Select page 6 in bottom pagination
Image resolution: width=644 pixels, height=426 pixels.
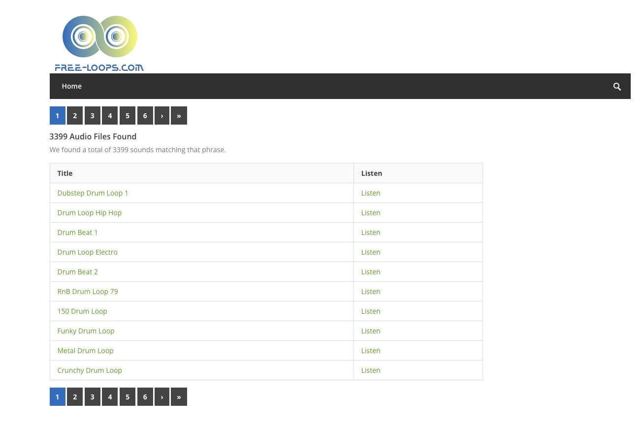145,397
